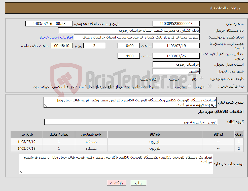Viewport: 248px width, 191px height.
Task: Click the remaining time field 00:48:10
Action: 62,46
